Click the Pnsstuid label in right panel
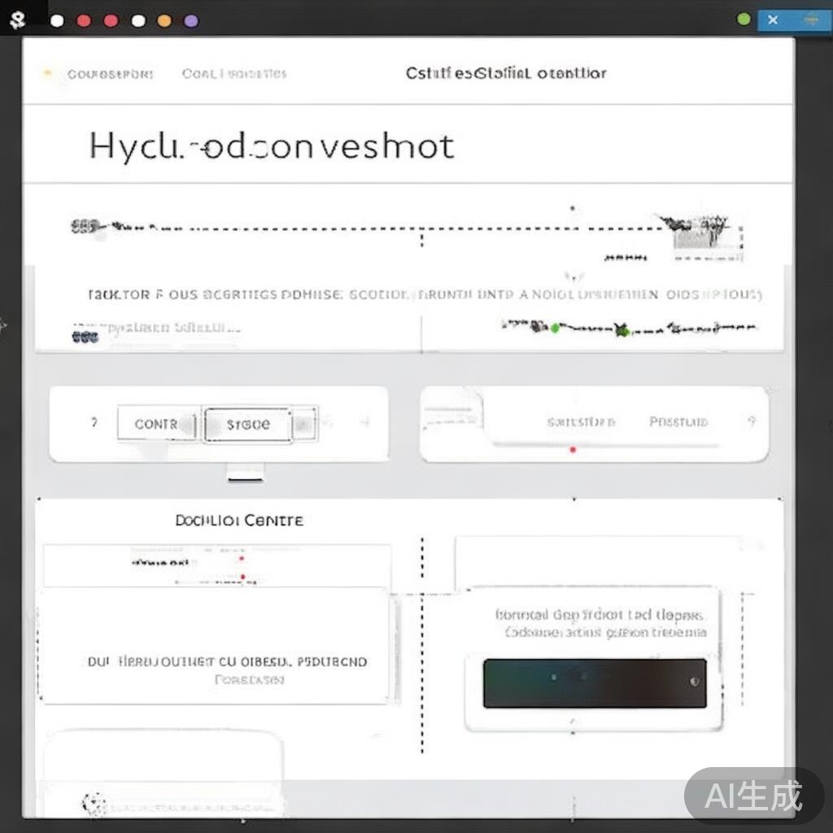 (x=678, y=421)
